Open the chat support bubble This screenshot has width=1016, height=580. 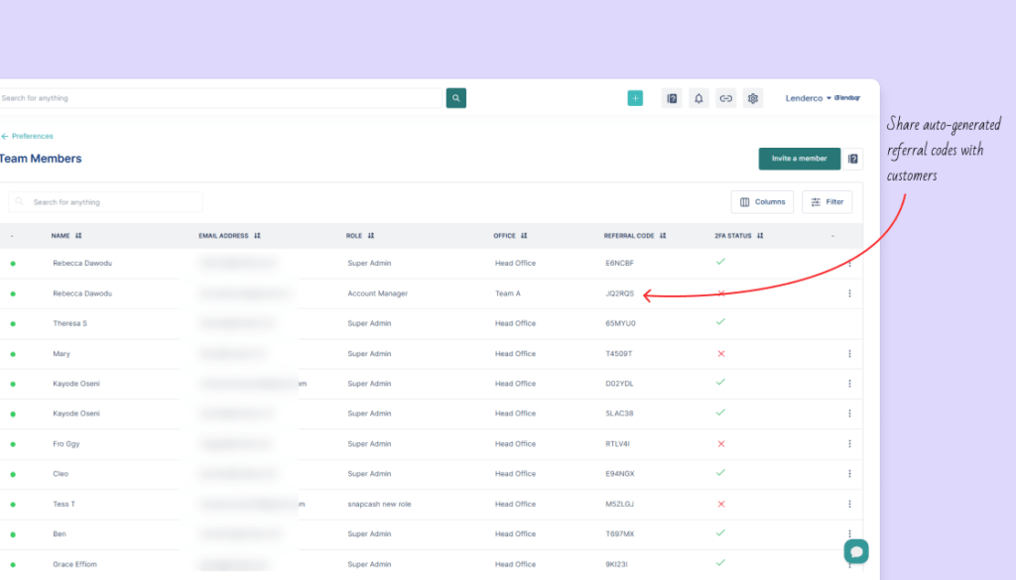[x=856, y=551]
